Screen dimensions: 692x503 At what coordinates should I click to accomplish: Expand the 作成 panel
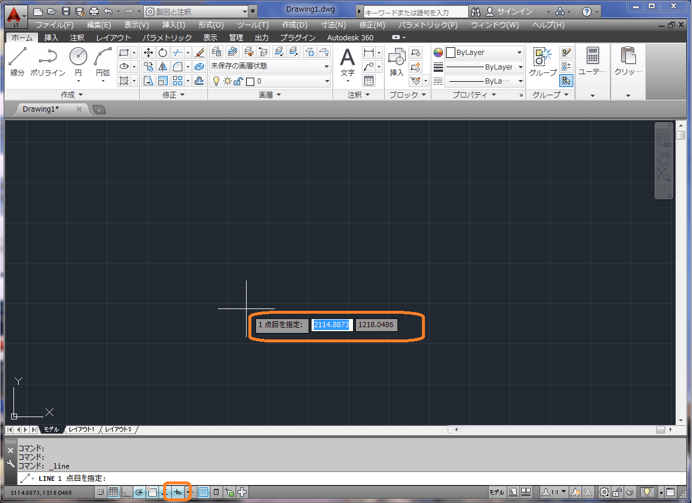(x=72, y=95)
